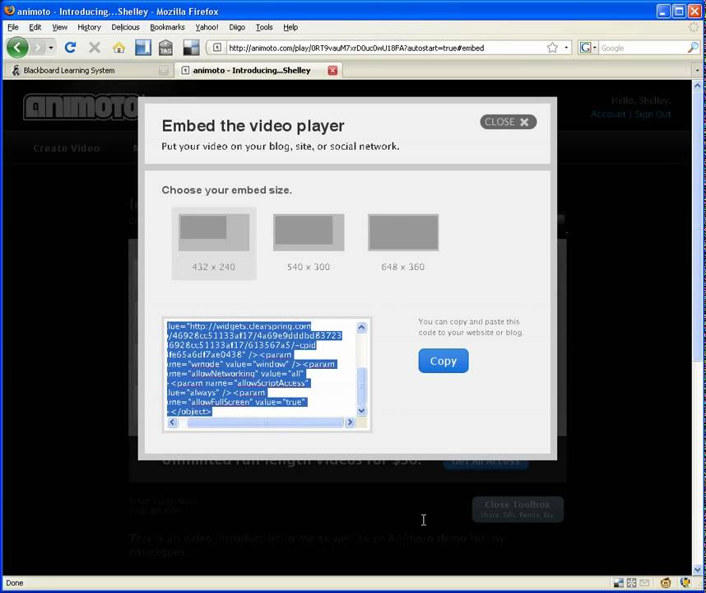Click the TAG toolbar icon
The height and width of the screenshot is (593, 706).
(165, 47)
